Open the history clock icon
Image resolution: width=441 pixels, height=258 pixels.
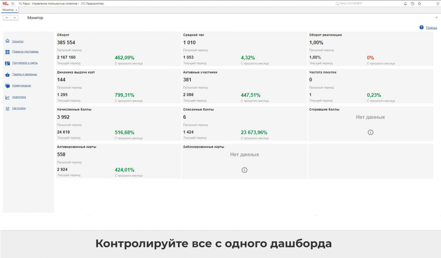412,4
